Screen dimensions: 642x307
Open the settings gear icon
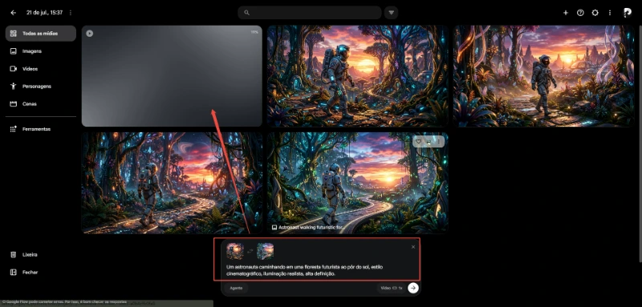[595, 13]
